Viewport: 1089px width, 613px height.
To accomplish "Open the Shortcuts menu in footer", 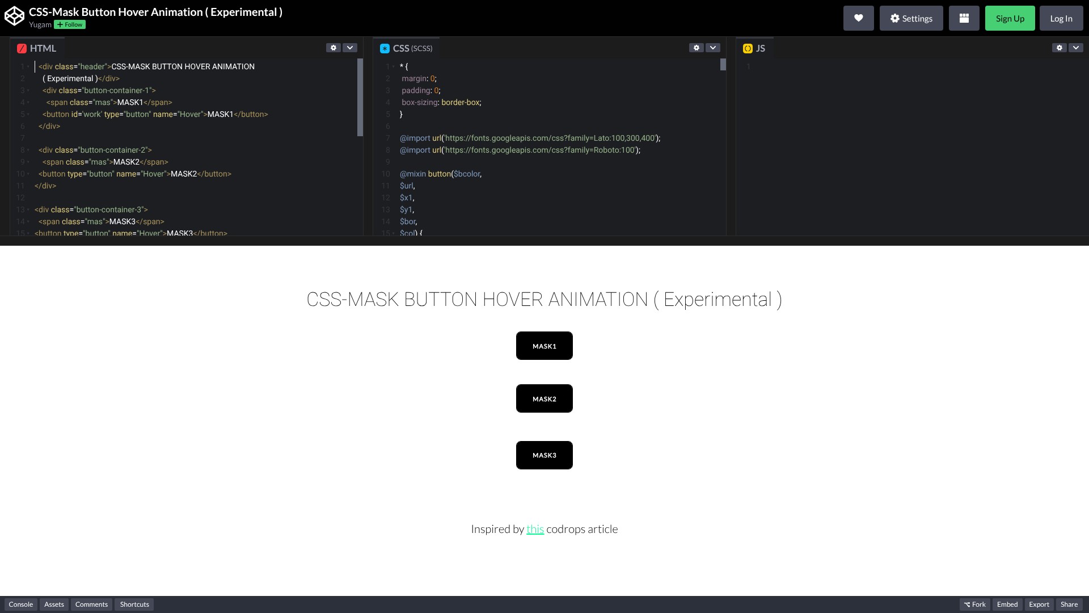I will 134,604.
